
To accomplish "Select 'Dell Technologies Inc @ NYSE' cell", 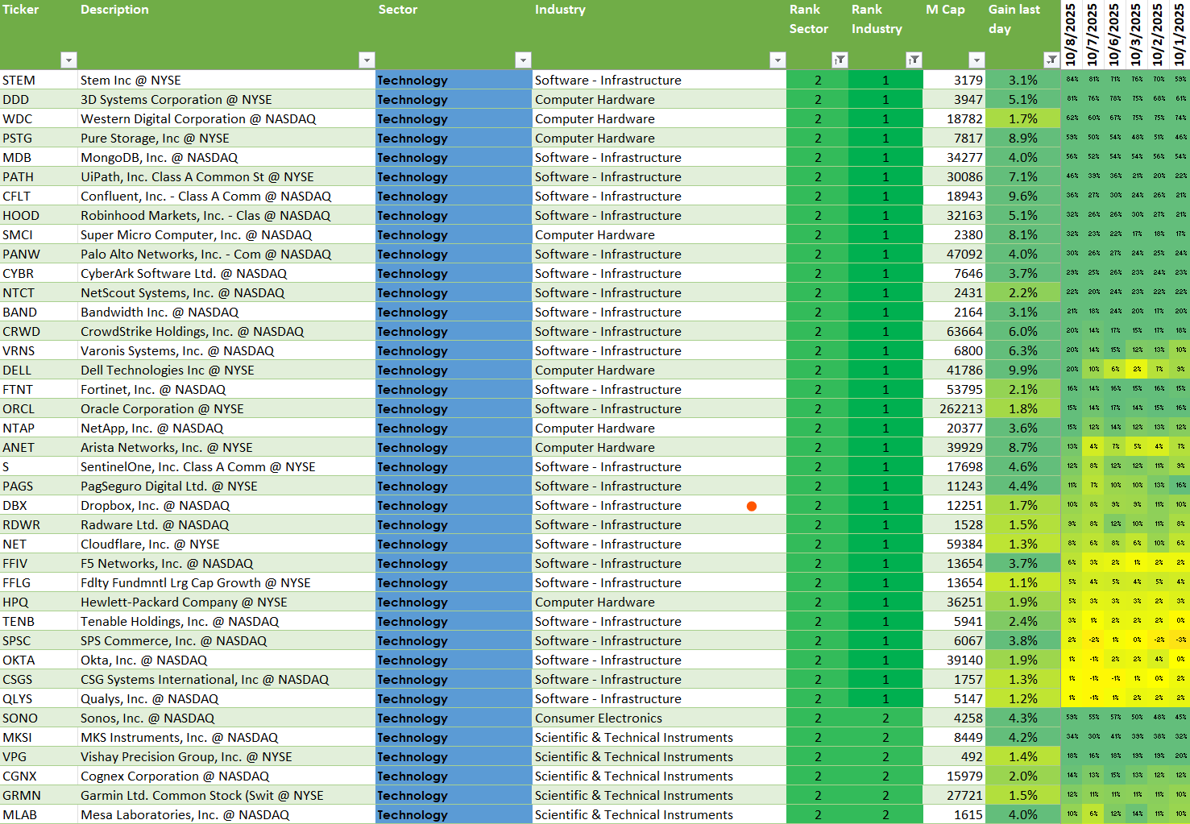I will click(226, 370).
